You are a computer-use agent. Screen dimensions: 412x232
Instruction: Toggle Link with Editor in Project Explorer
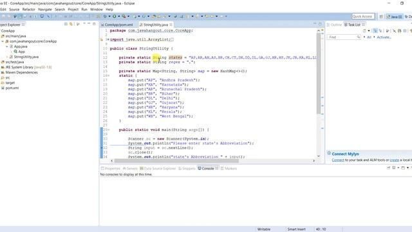[71, 24]
